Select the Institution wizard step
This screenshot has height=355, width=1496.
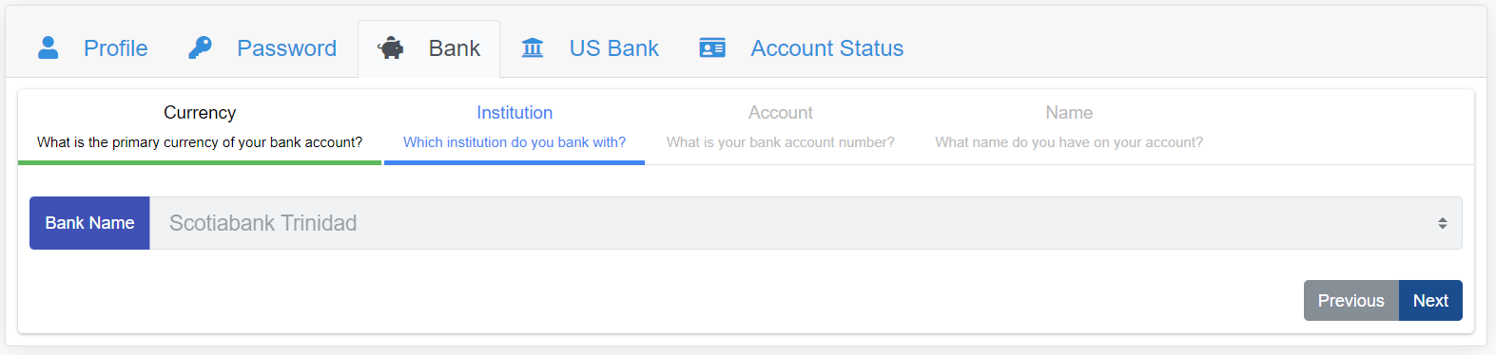[x=515, y=126]
